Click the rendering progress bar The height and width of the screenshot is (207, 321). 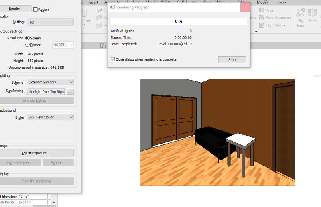[x=179, y=21]
